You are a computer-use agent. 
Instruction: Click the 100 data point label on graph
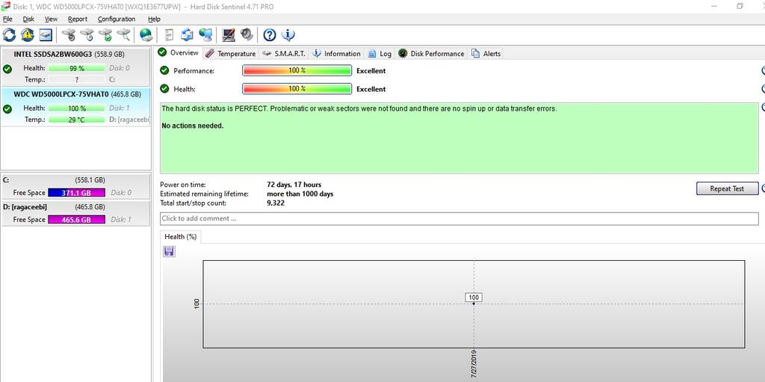coord(473,298)
